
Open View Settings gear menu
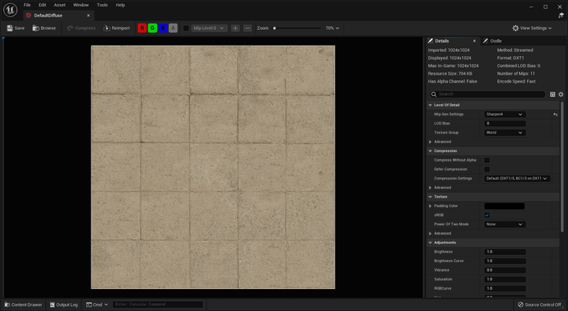(532, 28)
